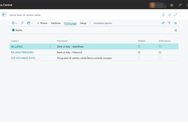This screenshot has height=126, width=188.
Task: Toggle Abilitato checkbox for IER_DAILYTIMESERIES
Action: [139, 52]
